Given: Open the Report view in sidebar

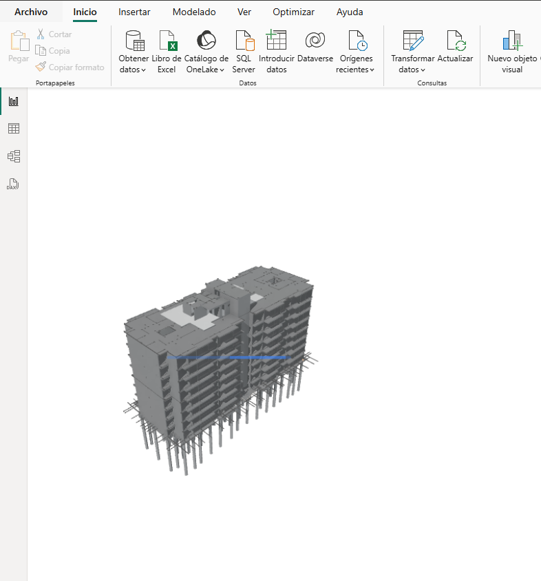Looking at the screenshot, I should (14, 101).
